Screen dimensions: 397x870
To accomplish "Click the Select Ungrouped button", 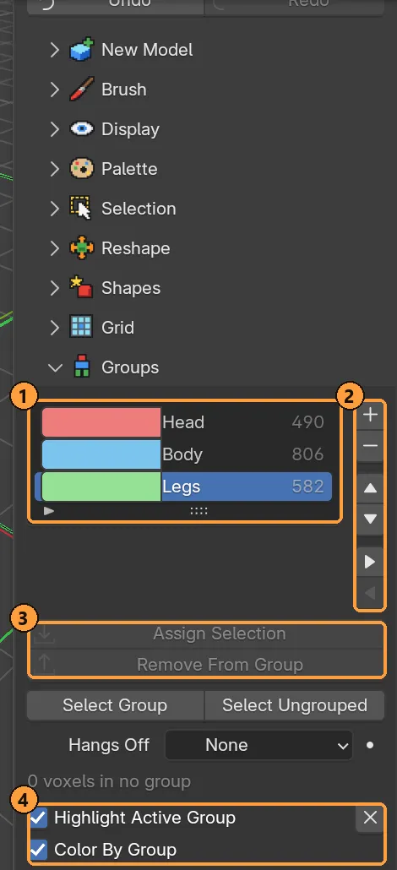I will [295, 705].
